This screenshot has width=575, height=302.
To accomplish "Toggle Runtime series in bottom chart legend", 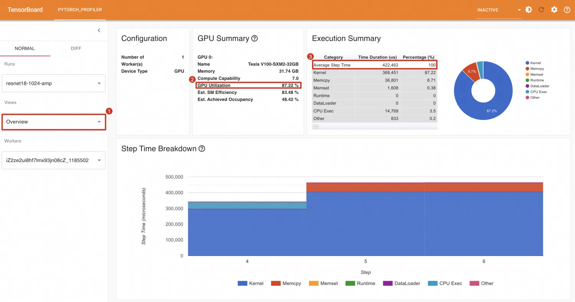I will (x=360, y=283).
